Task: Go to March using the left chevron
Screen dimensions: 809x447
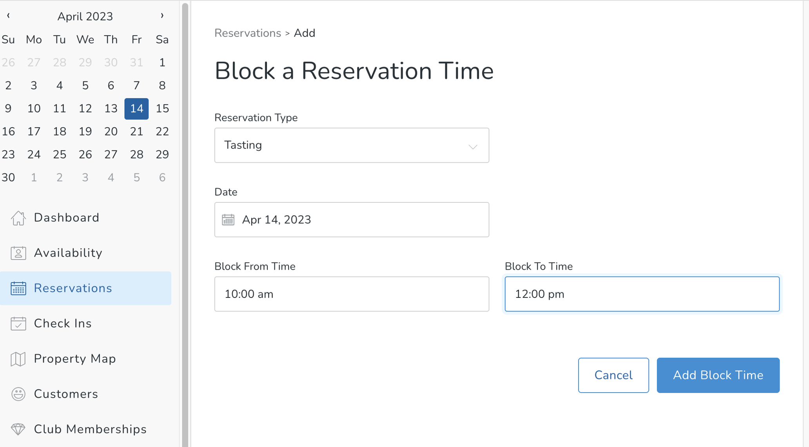Action: click(8, 16)
